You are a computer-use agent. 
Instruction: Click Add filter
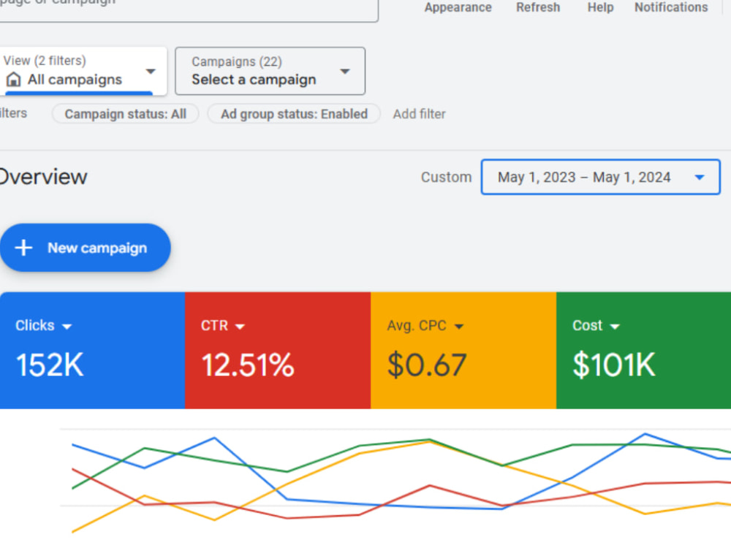pos(419,114)
